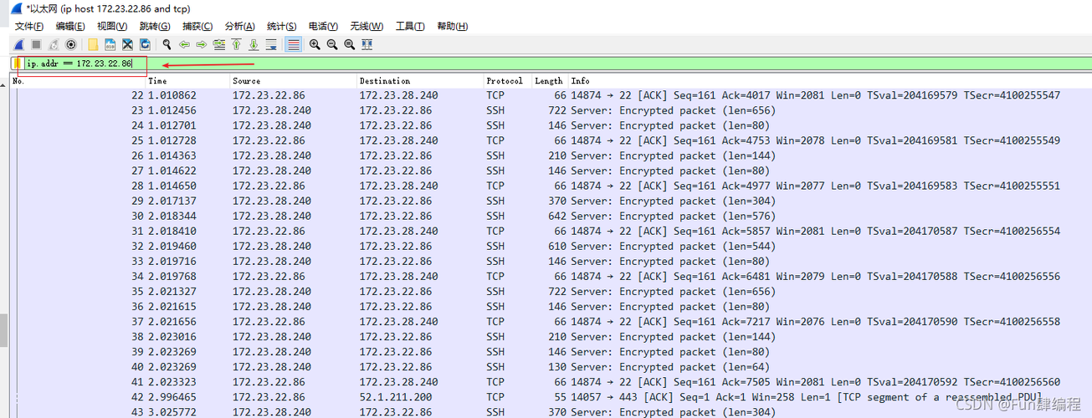Screen dimensions: 1092x418
Task: Select packet 28 with Ack=4977
Action: tap(551, 186)
